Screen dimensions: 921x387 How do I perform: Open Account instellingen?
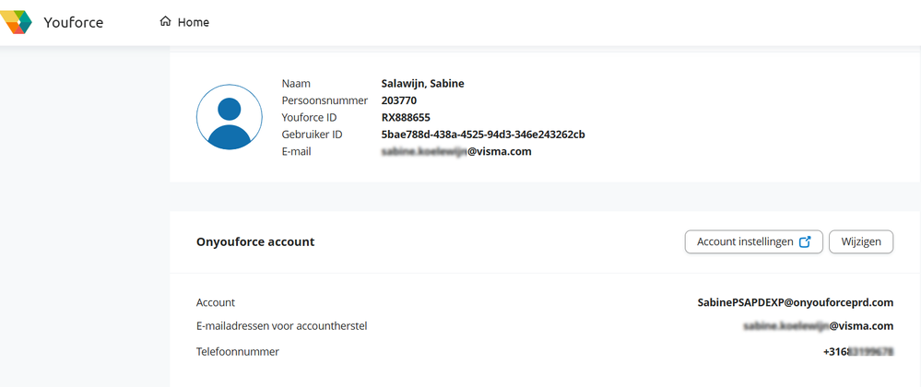[x=745, y=241]
